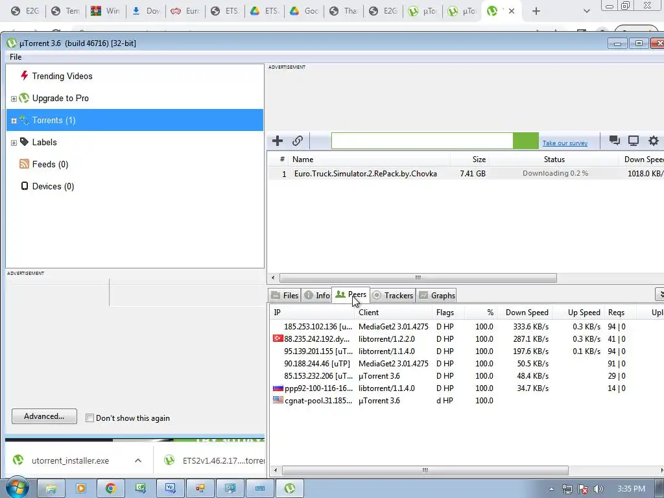
Task: Expand the Torrents tree node
Action: coord(14,121)
